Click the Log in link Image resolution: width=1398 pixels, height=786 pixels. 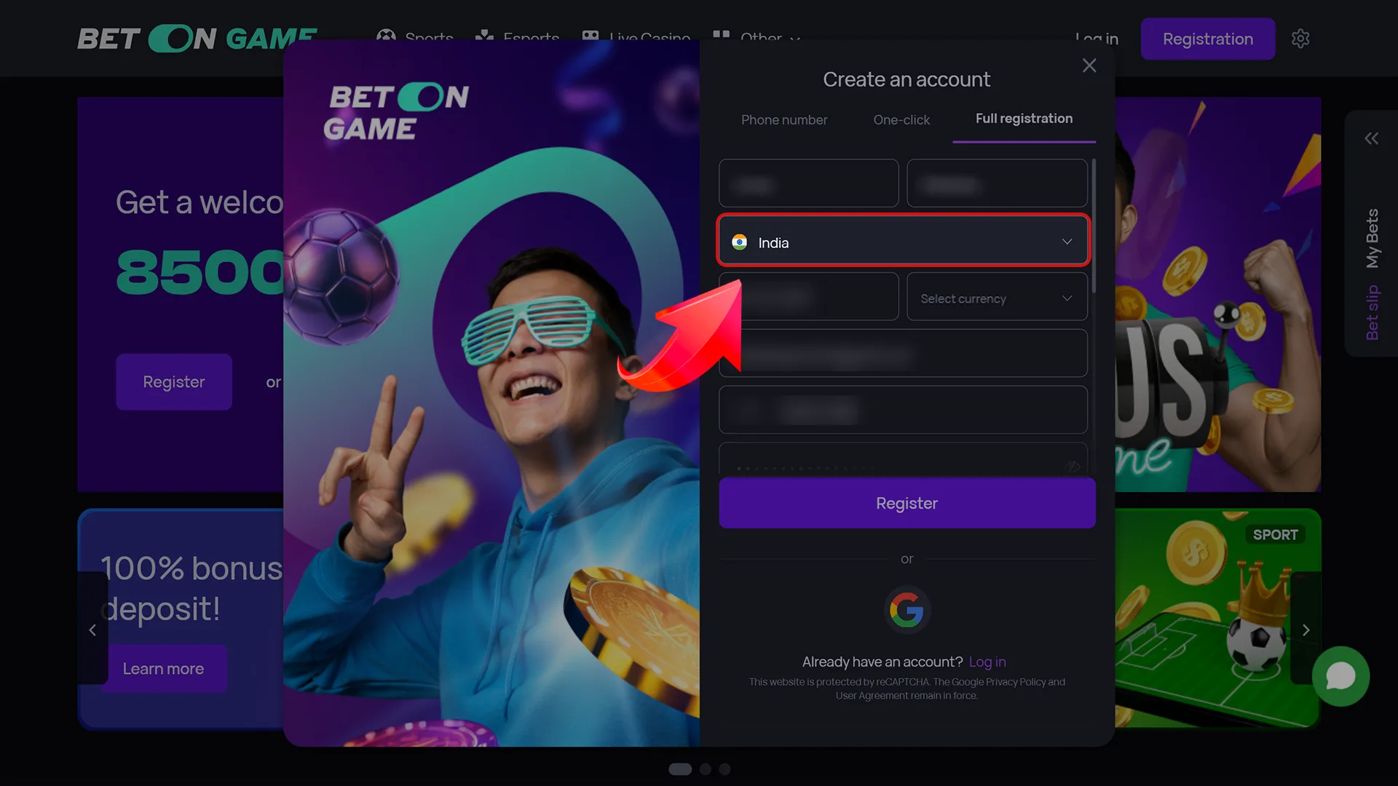[987, 662]
